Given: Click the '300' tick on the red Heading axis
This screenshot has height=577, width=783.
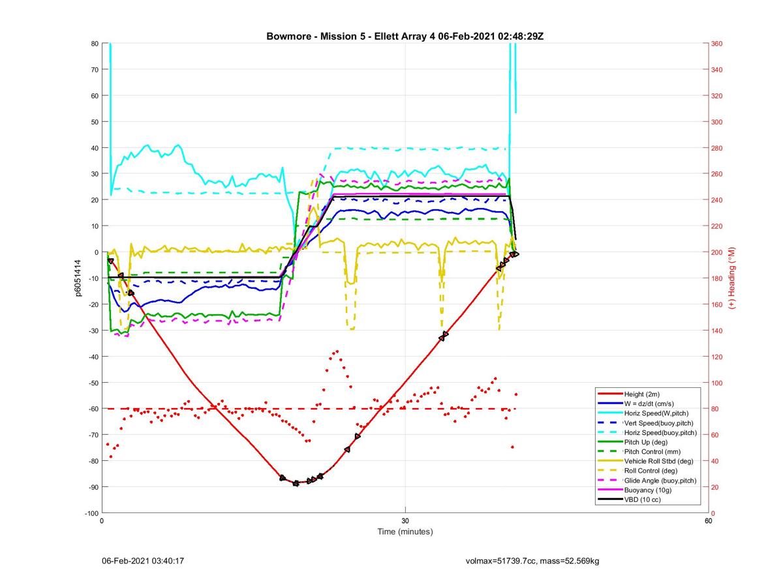Looking at the screenshot, I should tap(717, 122).
